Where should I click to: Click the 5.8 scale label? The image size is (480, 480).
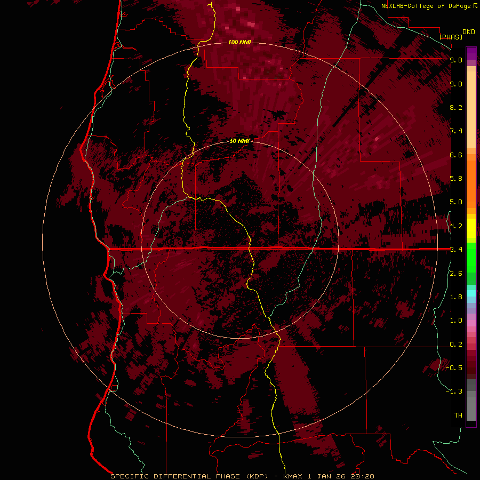pos(456,179)
